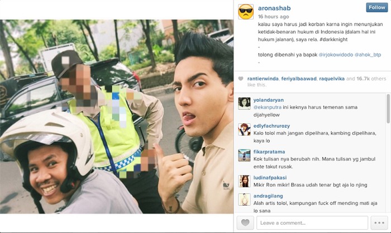Open the aronashab username link
The height and width of the screenshot is (233, 391).
tap(274, 8)
